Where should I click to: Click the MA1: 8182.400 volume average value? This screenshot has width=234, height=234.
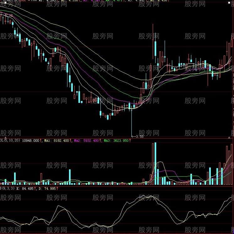56,141
